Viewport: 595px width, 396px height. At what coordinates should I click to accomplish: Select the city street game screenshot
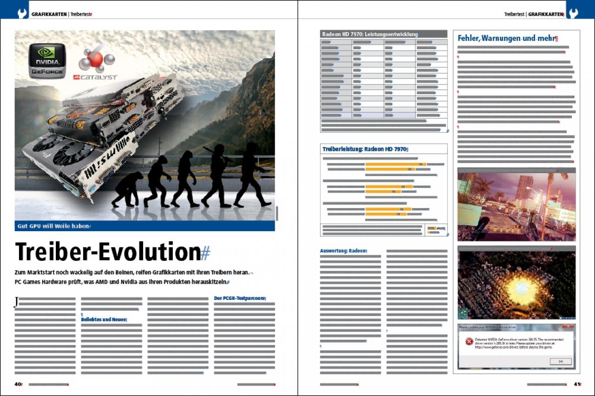click(x=516, y=204)
